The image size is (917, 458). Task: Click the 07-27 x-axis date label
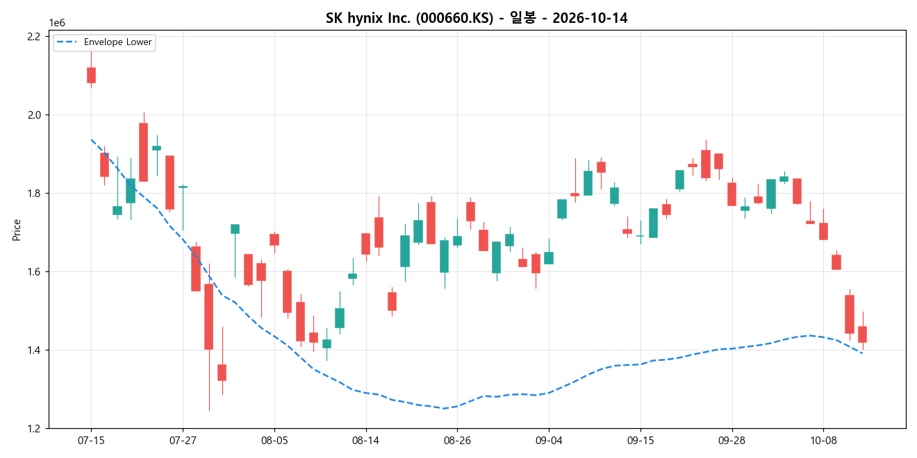[183, 441]
